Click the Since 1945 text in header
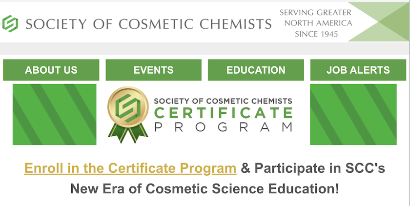 315,34
